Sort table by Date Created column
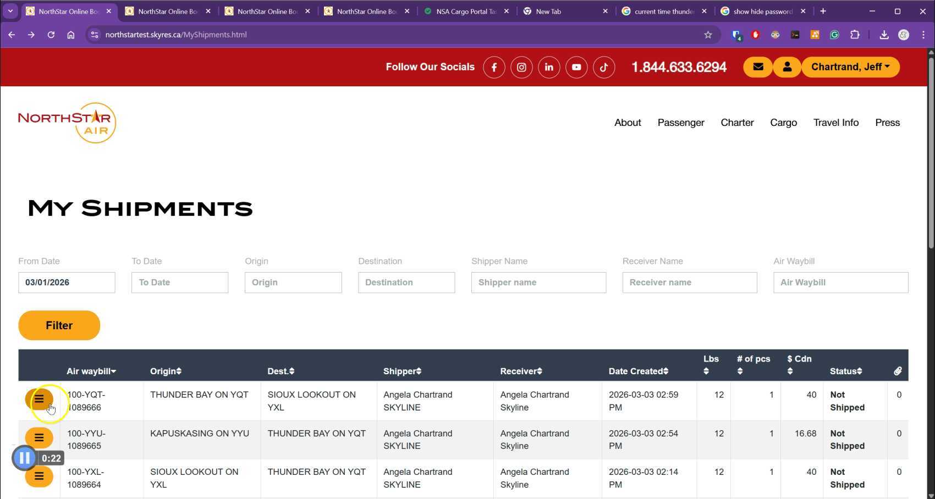 638,372
